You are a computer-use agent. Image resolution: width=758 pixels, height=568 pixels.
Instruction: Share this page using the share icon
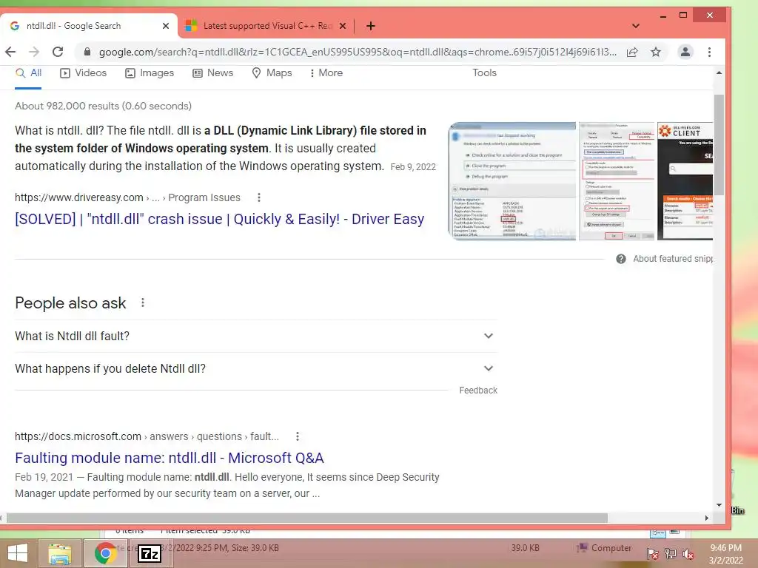(632, 52)
